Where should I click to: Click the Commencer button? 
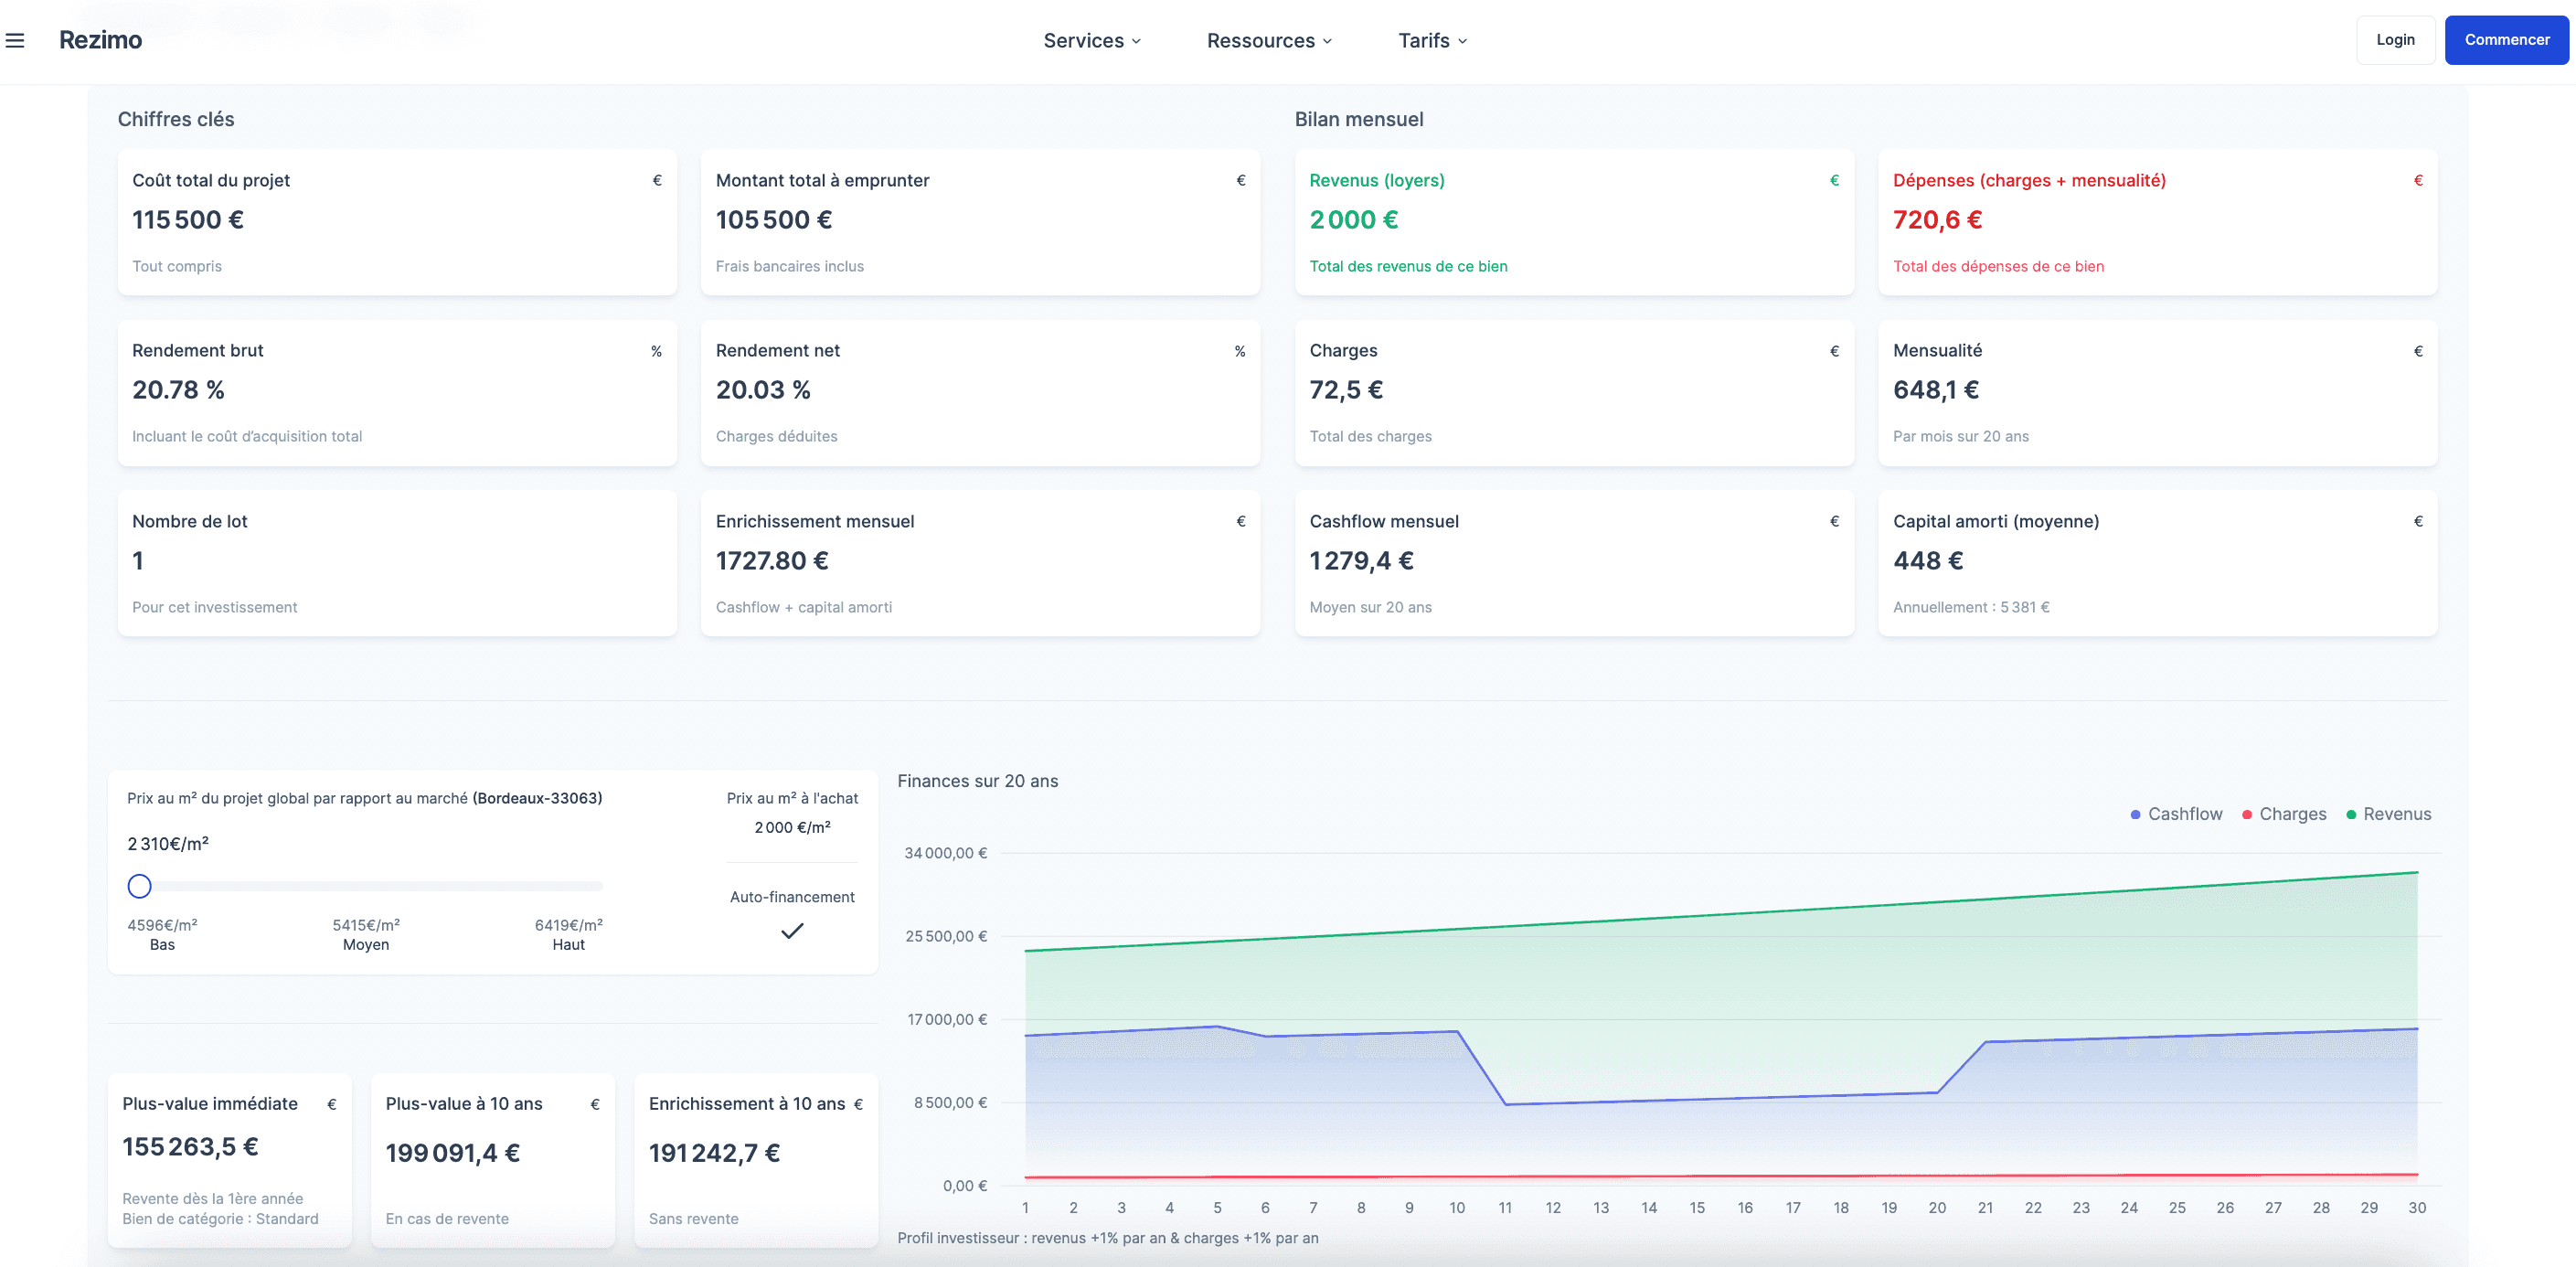[2506, 40]
